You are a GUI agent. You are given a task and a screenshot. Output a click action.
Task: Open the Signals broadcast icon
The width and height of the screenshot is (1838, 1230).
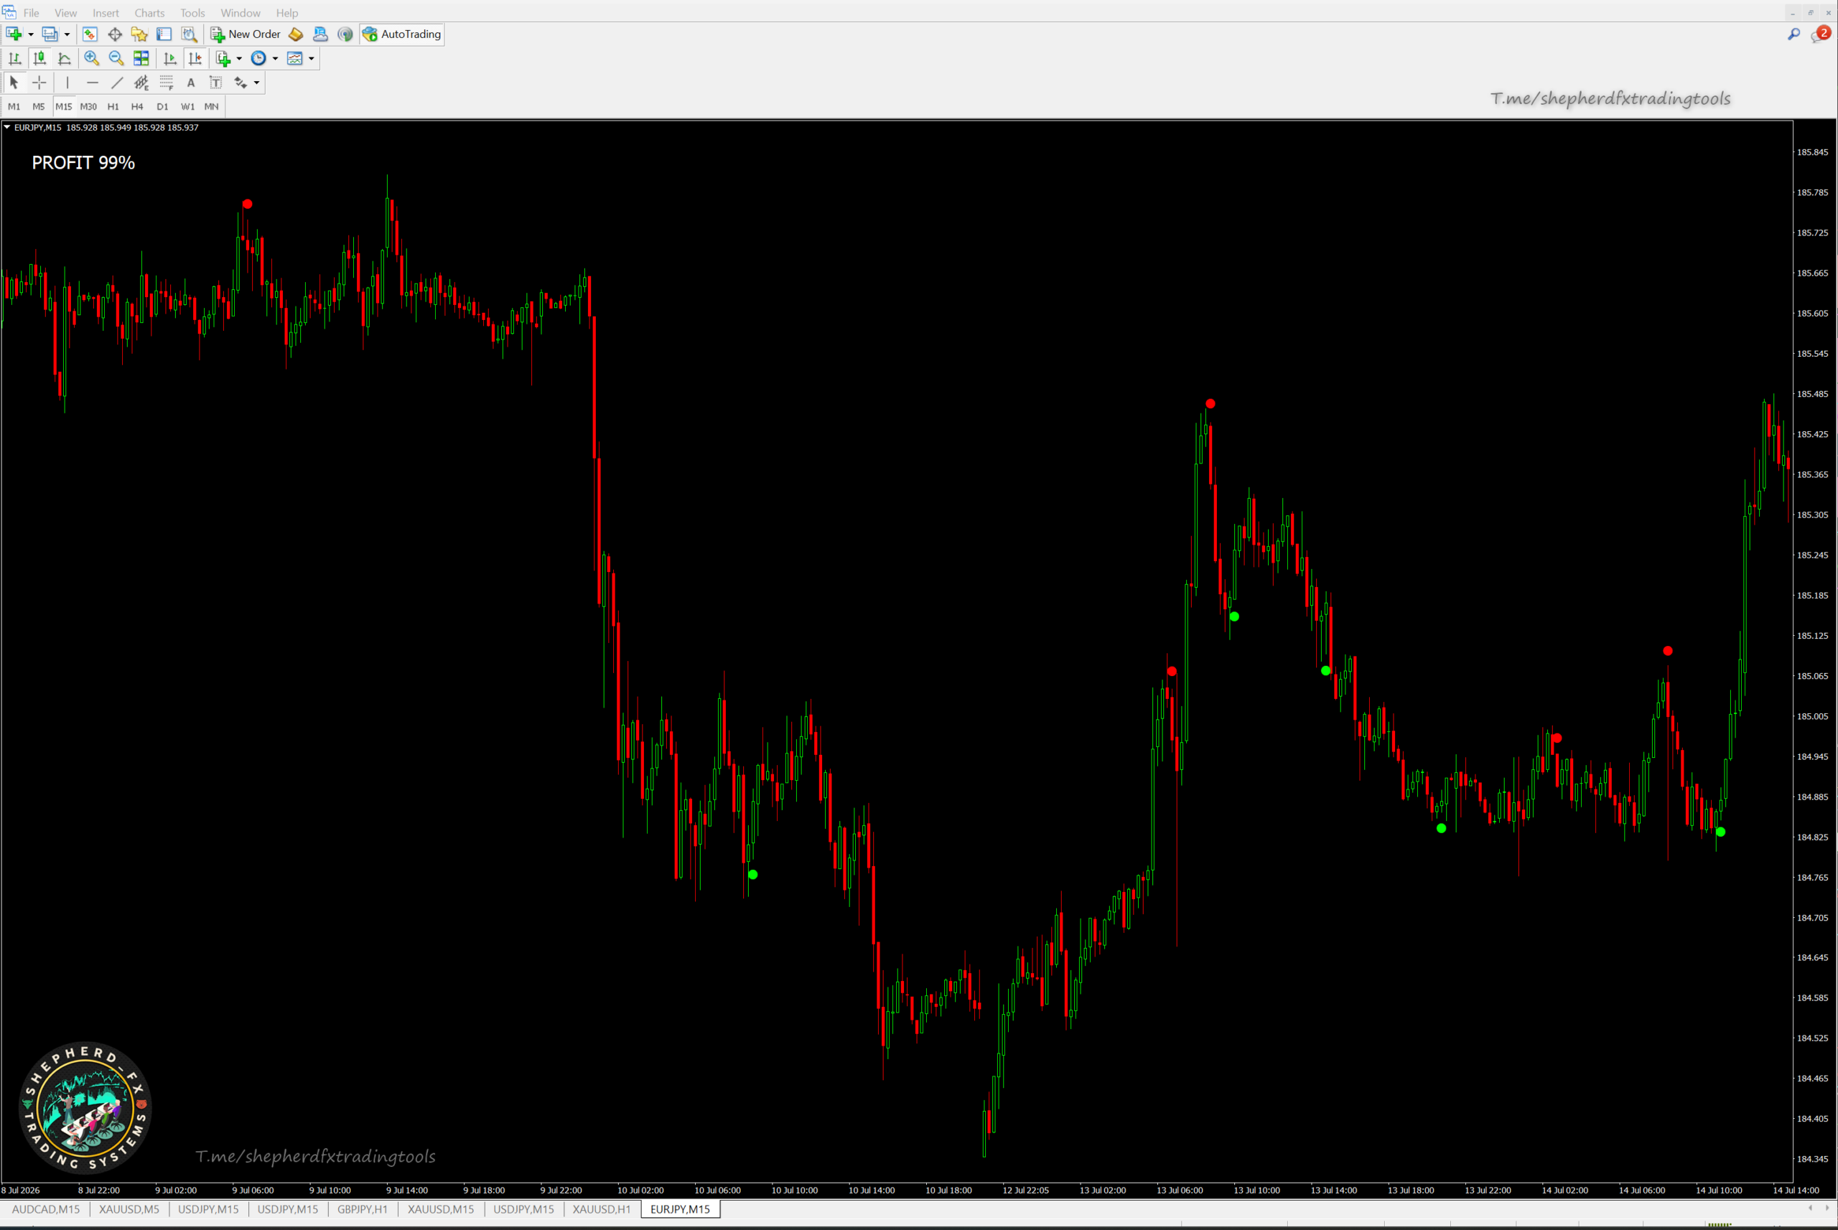click(345, 34)
